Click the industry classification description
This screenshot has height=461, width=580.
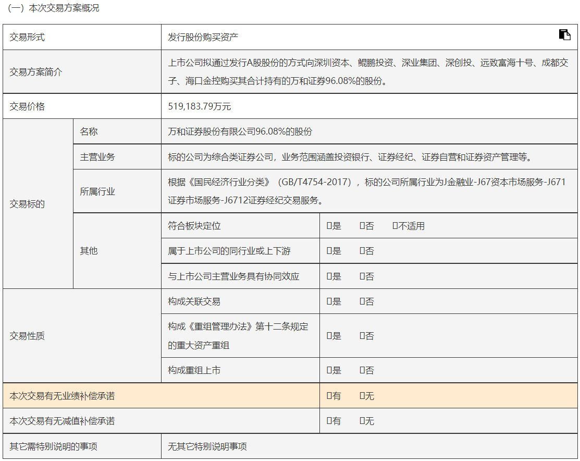(x=366, y=191)
